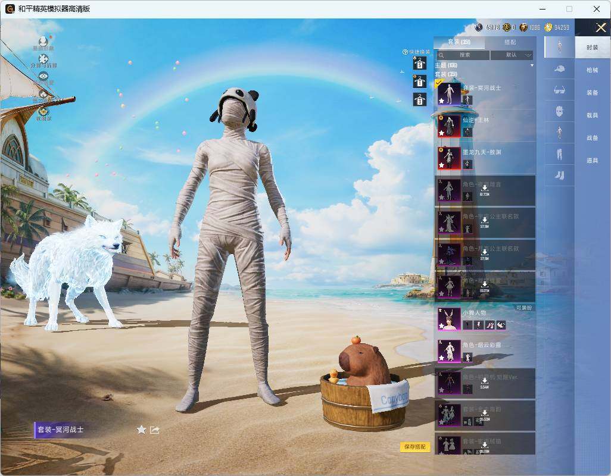611x476 pixels.
Task: Select the pants slot icon
Action: 559,154
